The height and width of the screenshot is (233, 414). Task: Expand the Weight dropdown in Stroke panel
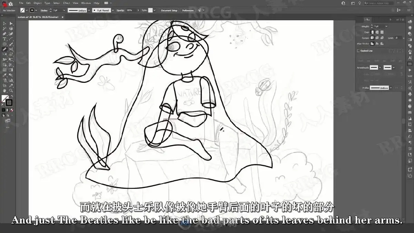click(x=386, y=26)
